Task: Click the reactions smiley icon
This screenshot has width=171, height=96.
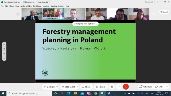Action: 112,87
